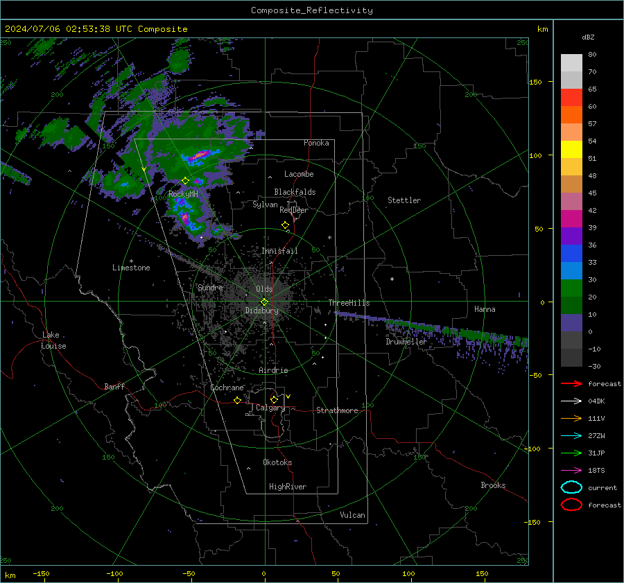Viewport: 624px width, 583px height.
Task: Click the yellow diamond marker below Cochrane
Action: coord(237,401)
